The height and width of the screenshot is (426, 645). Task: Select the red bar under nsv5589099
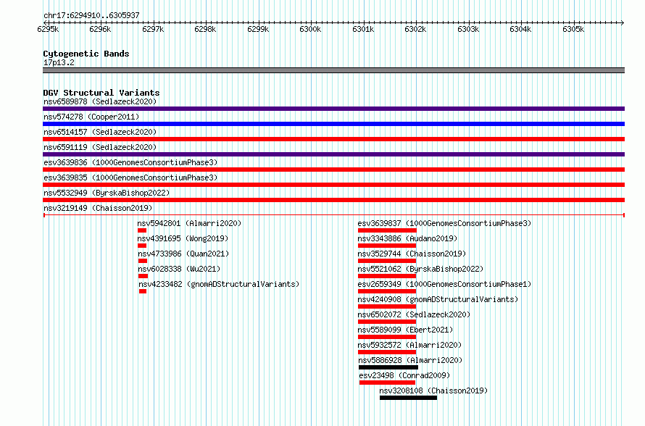(x=387, y=337)
